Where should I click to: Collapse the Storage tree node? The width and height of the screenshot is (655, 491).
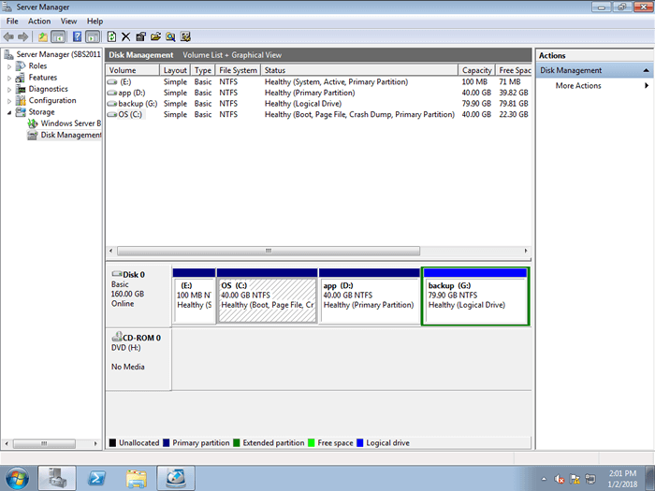[x=9, y=112]
